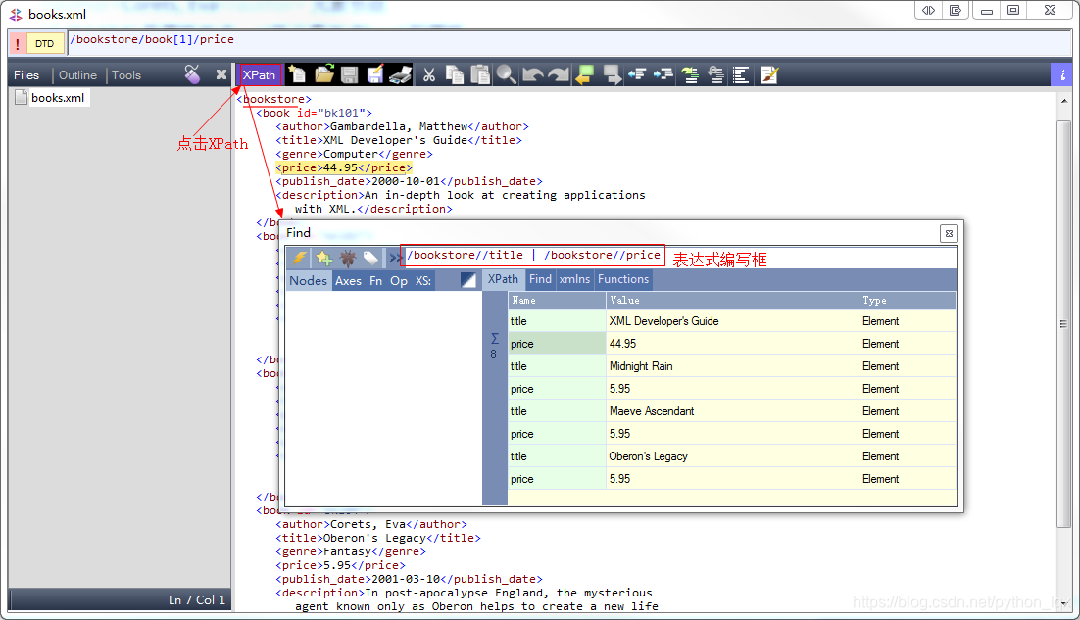Click the green-arrow lines toolbar icon
The height and width of the screenshot is (620, 1080).
click(690, 75)
